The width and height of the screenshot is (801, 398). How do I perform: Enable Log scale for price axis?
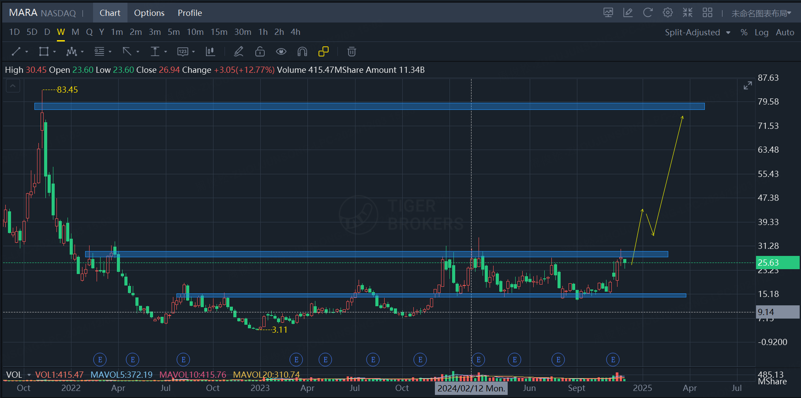coord(761,32)
